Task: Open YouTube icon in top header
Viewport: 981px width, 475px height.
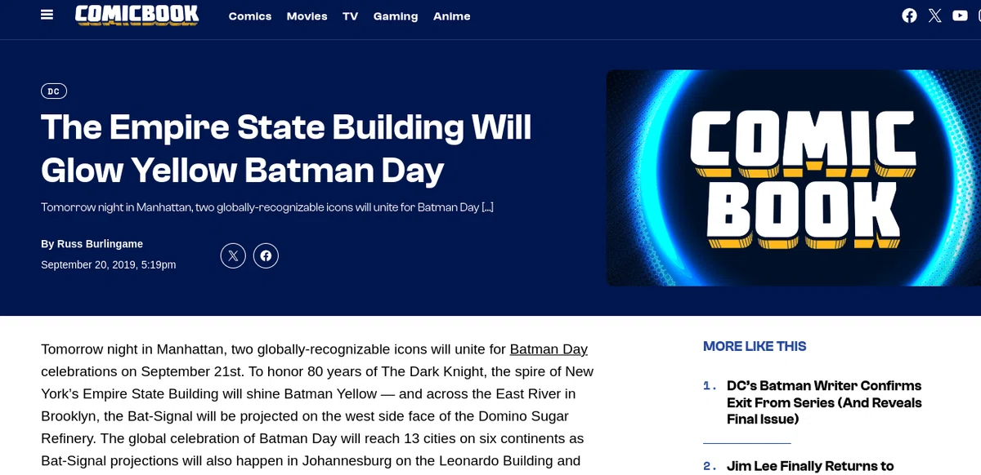Action: 961,16
